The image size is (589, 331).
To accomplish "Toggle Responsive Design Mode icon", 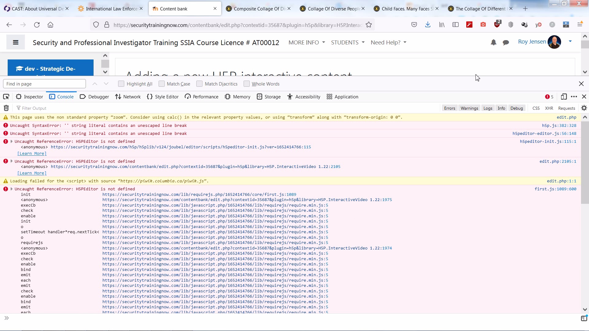I will pos(564,97).
